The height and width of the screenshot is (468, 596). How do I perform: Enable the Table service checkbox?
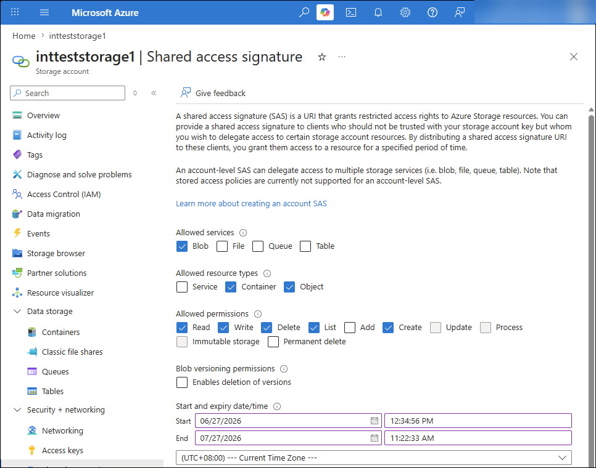click(x=305, y=246)
